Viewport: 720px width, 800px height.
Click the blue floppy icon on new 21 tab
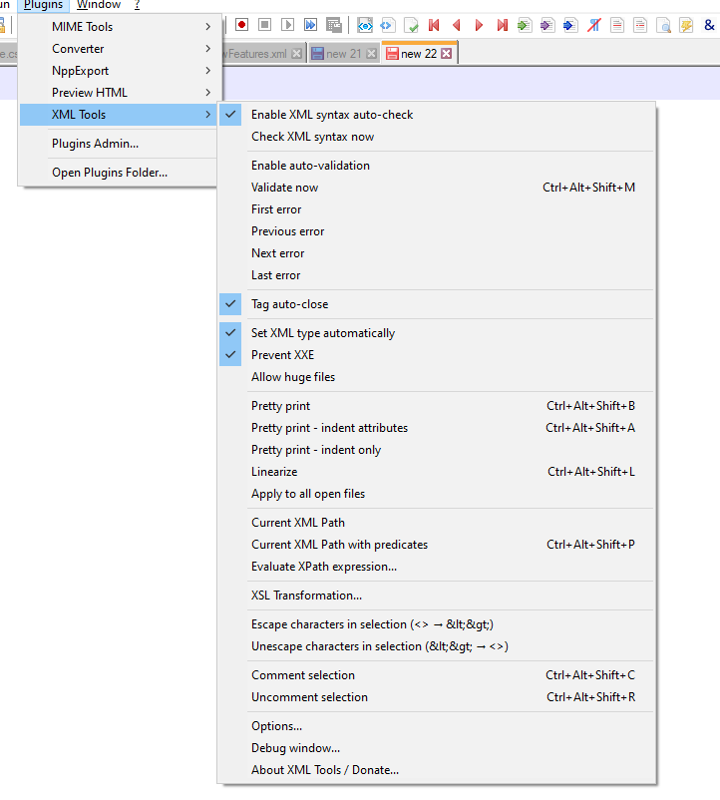pos(317,54)
